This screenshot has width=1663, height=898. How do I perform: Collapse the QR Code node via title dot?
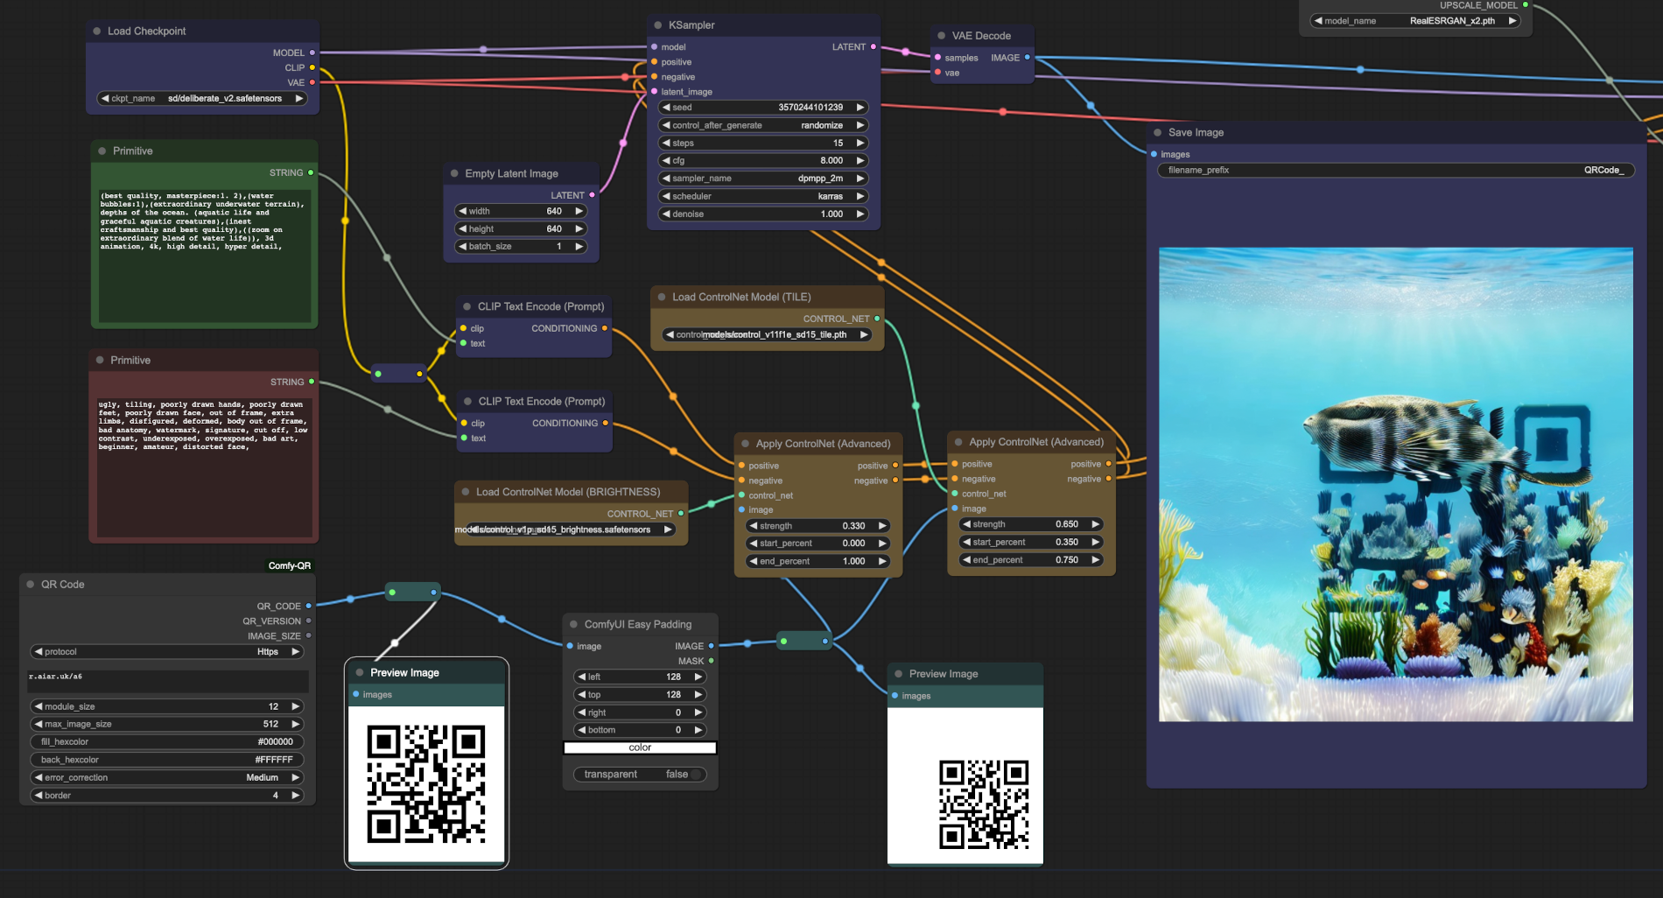[x=31, y=585]
